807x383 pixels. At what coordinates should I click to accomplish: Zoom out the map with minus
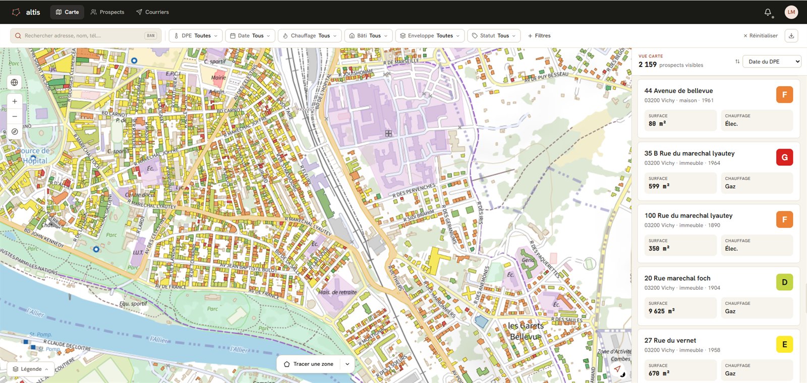point(15,116)
